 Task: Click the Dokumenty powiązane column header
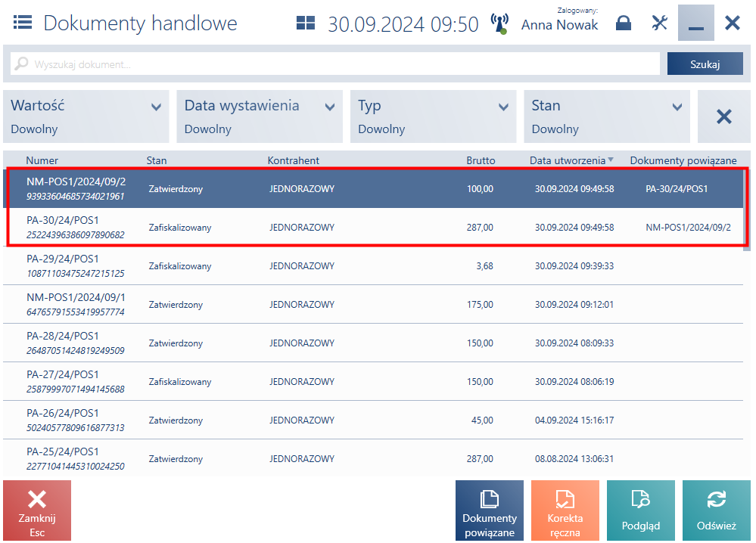(683, 160)
